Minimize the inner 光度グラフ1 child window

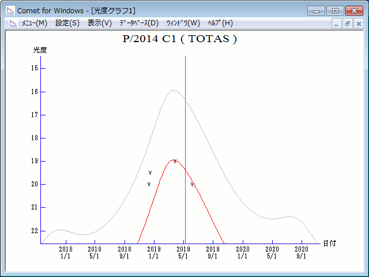coord(337,24)
